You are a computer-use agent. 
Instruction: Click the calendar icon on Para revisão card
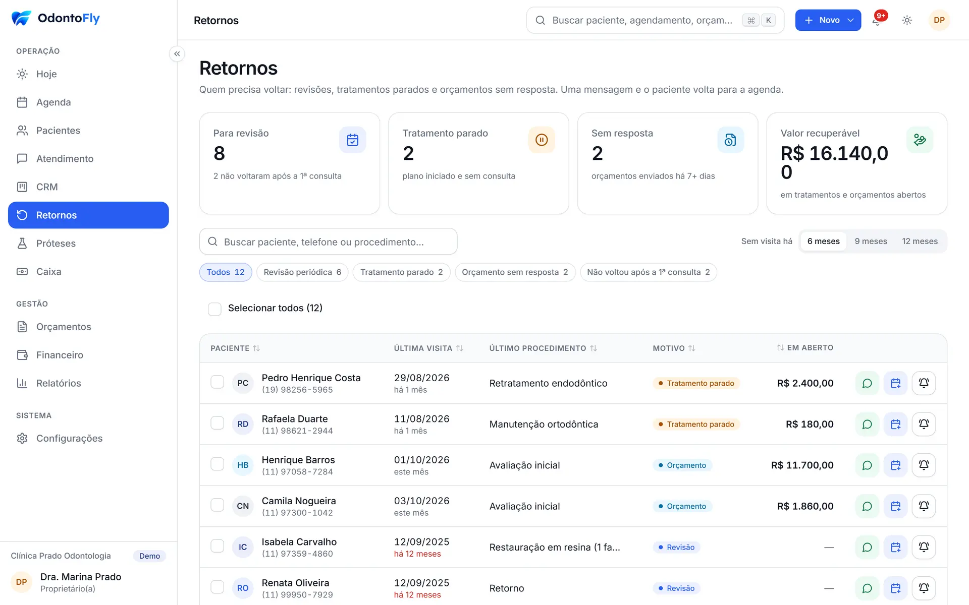coord(352,140)
